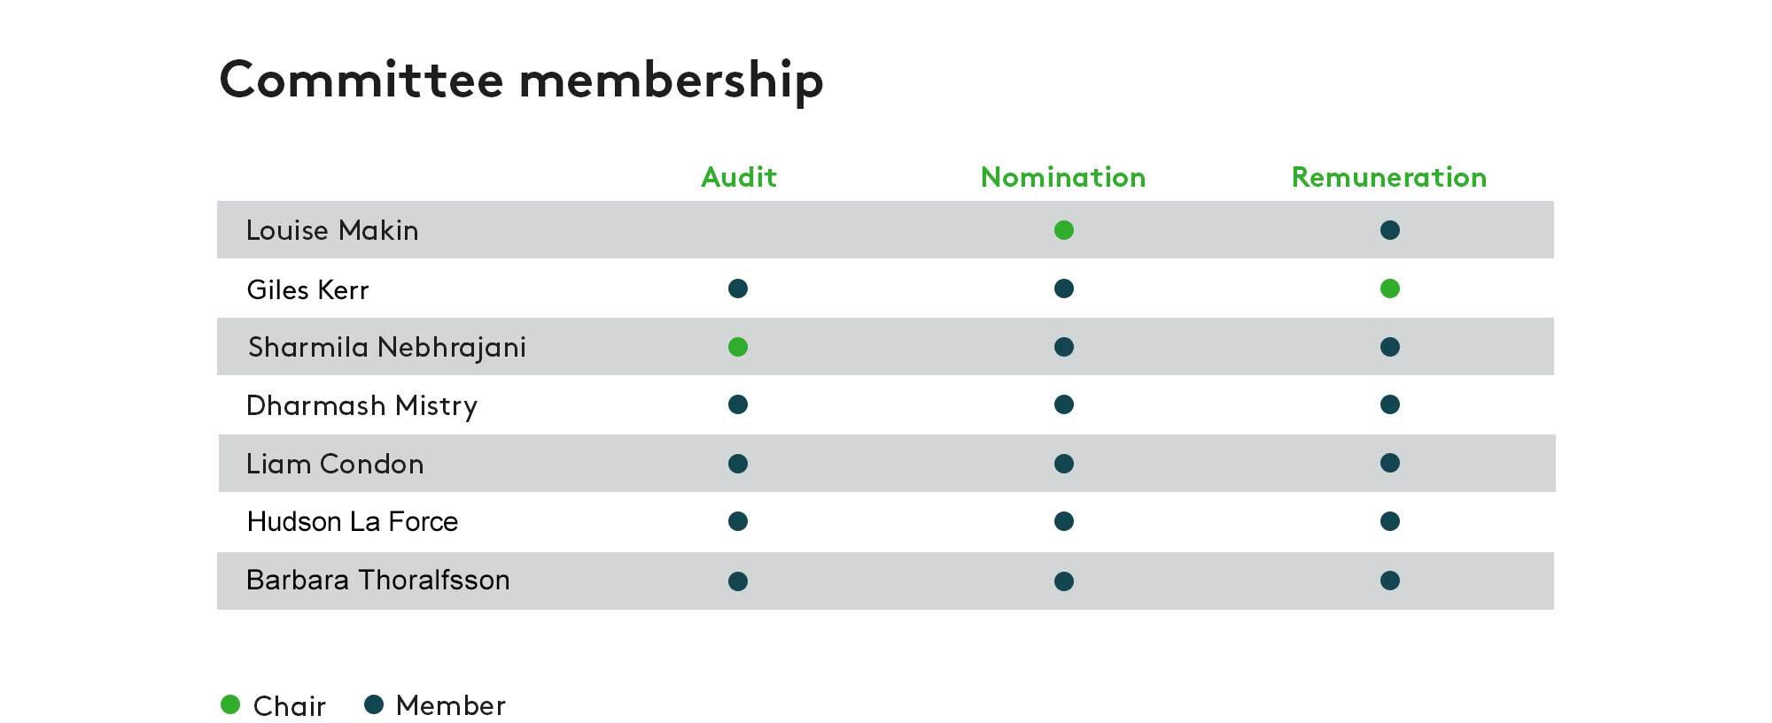The height and width of the screenshot is (723, 1772).
Task: Click Louise Makin's green Nomination chair dot
Action: (1064, 230)
